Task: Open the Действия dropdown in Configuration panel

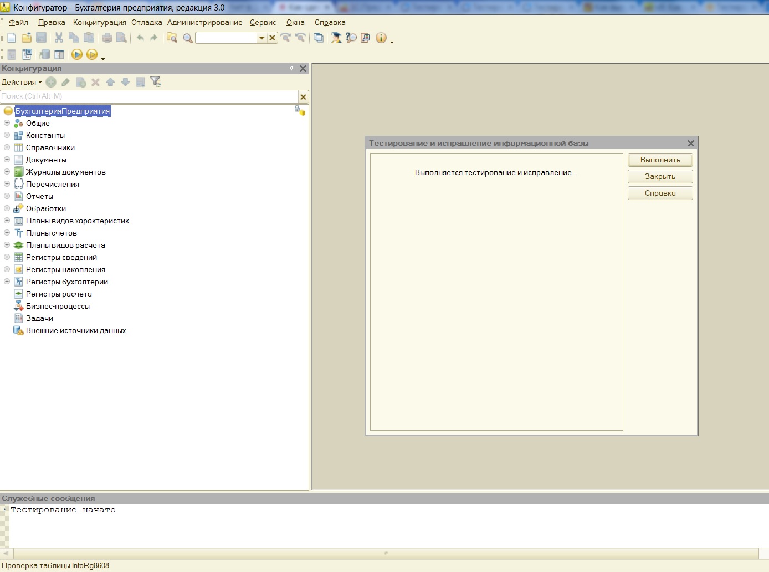Action: pos(22,82)
